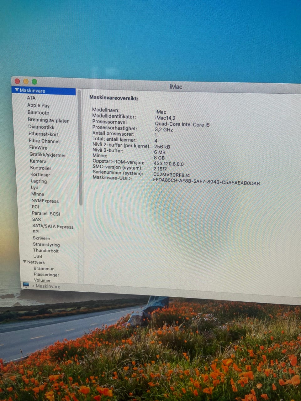Select Ethernet-kort entry
301x401 pixels.
click(44, 134)
